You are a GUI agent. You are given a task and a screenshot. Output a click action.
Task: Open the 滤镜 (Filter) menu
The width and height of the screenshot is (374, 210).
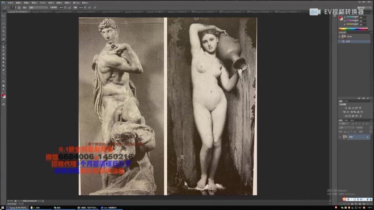pyautogui.click(x=59, y=3)
